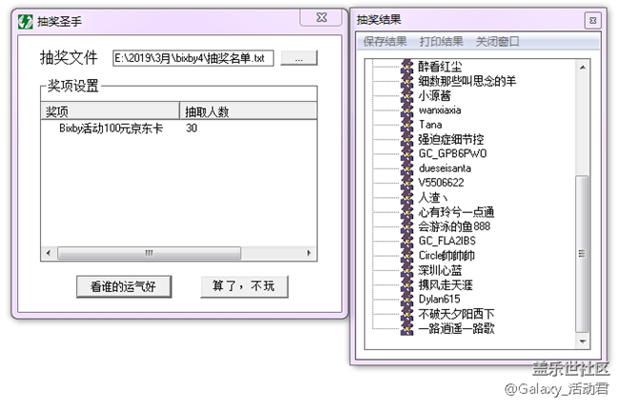Select 会游泳的鱼888 in results list
Screen dimensions: 619x411
pos(454,226)
